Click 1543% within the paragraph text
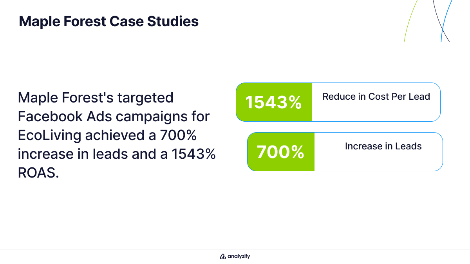This screenshot has height=264, width=470. point(193,154)
